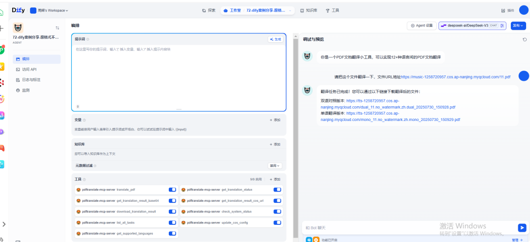
Task: Open the Agent 设置 settings button
Action: [x=422, y=25]
